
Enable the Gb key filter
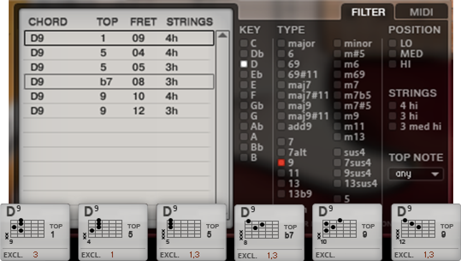point(244,106)
